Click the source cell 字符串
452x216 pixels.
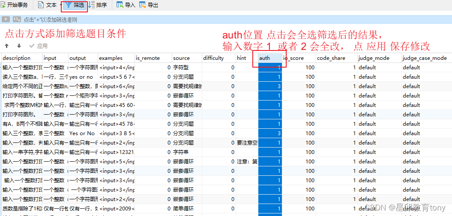click(x=187, y=152)
